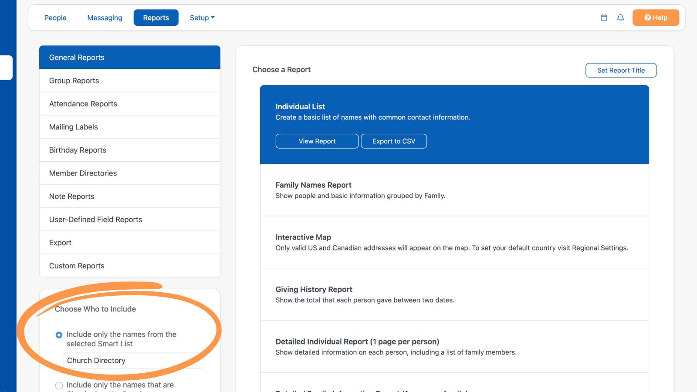697x392 pixels.
Task: Choose the Giving History Report
Action: [x=454, y=294]
